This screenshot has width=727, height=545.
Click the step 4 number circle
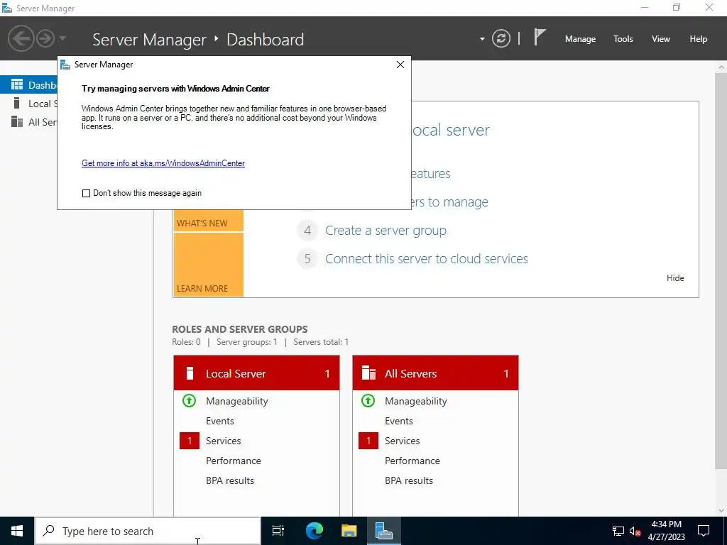coord(307,231)
